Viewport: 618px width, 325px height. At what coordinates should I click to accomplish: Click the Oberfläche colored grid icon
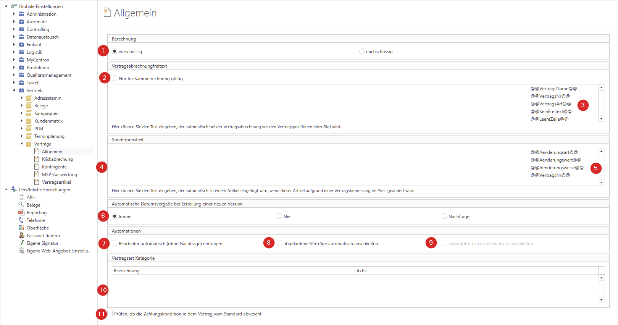pyautogui.click(x=21, y=228)
